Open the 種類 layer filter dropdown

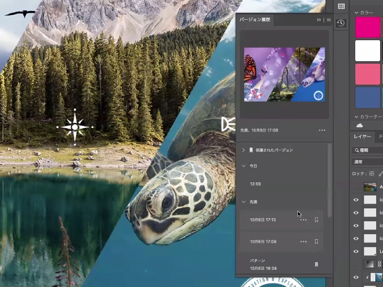(x=367, y=150)
